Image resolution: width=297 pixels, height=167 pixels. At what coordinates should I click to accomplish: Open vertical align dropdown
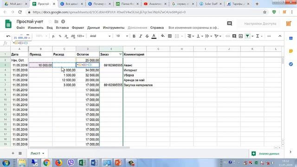click(199, 36)
